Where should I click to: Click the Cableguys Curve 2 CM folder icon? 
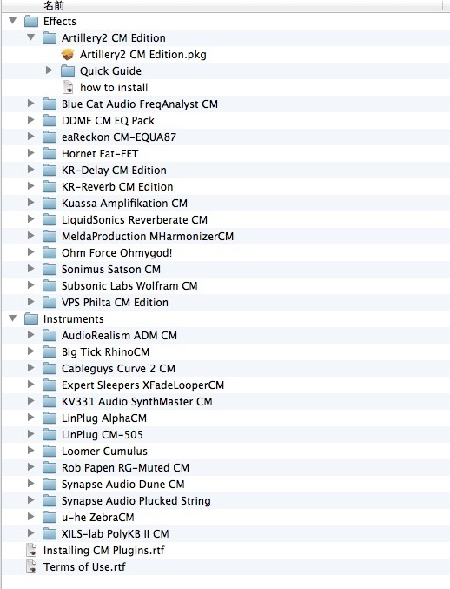click(x=50, y=369)
